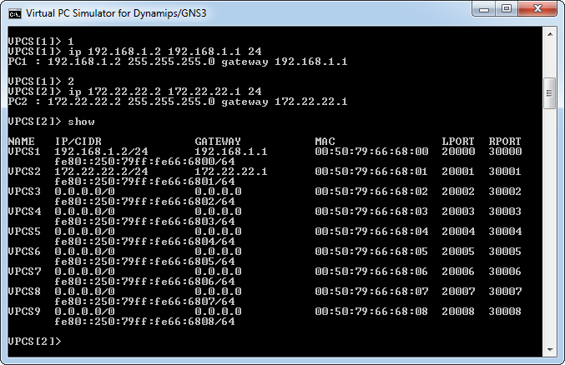Click the VPCS7 name in table
565x365 pixels.
click(24, 272)
